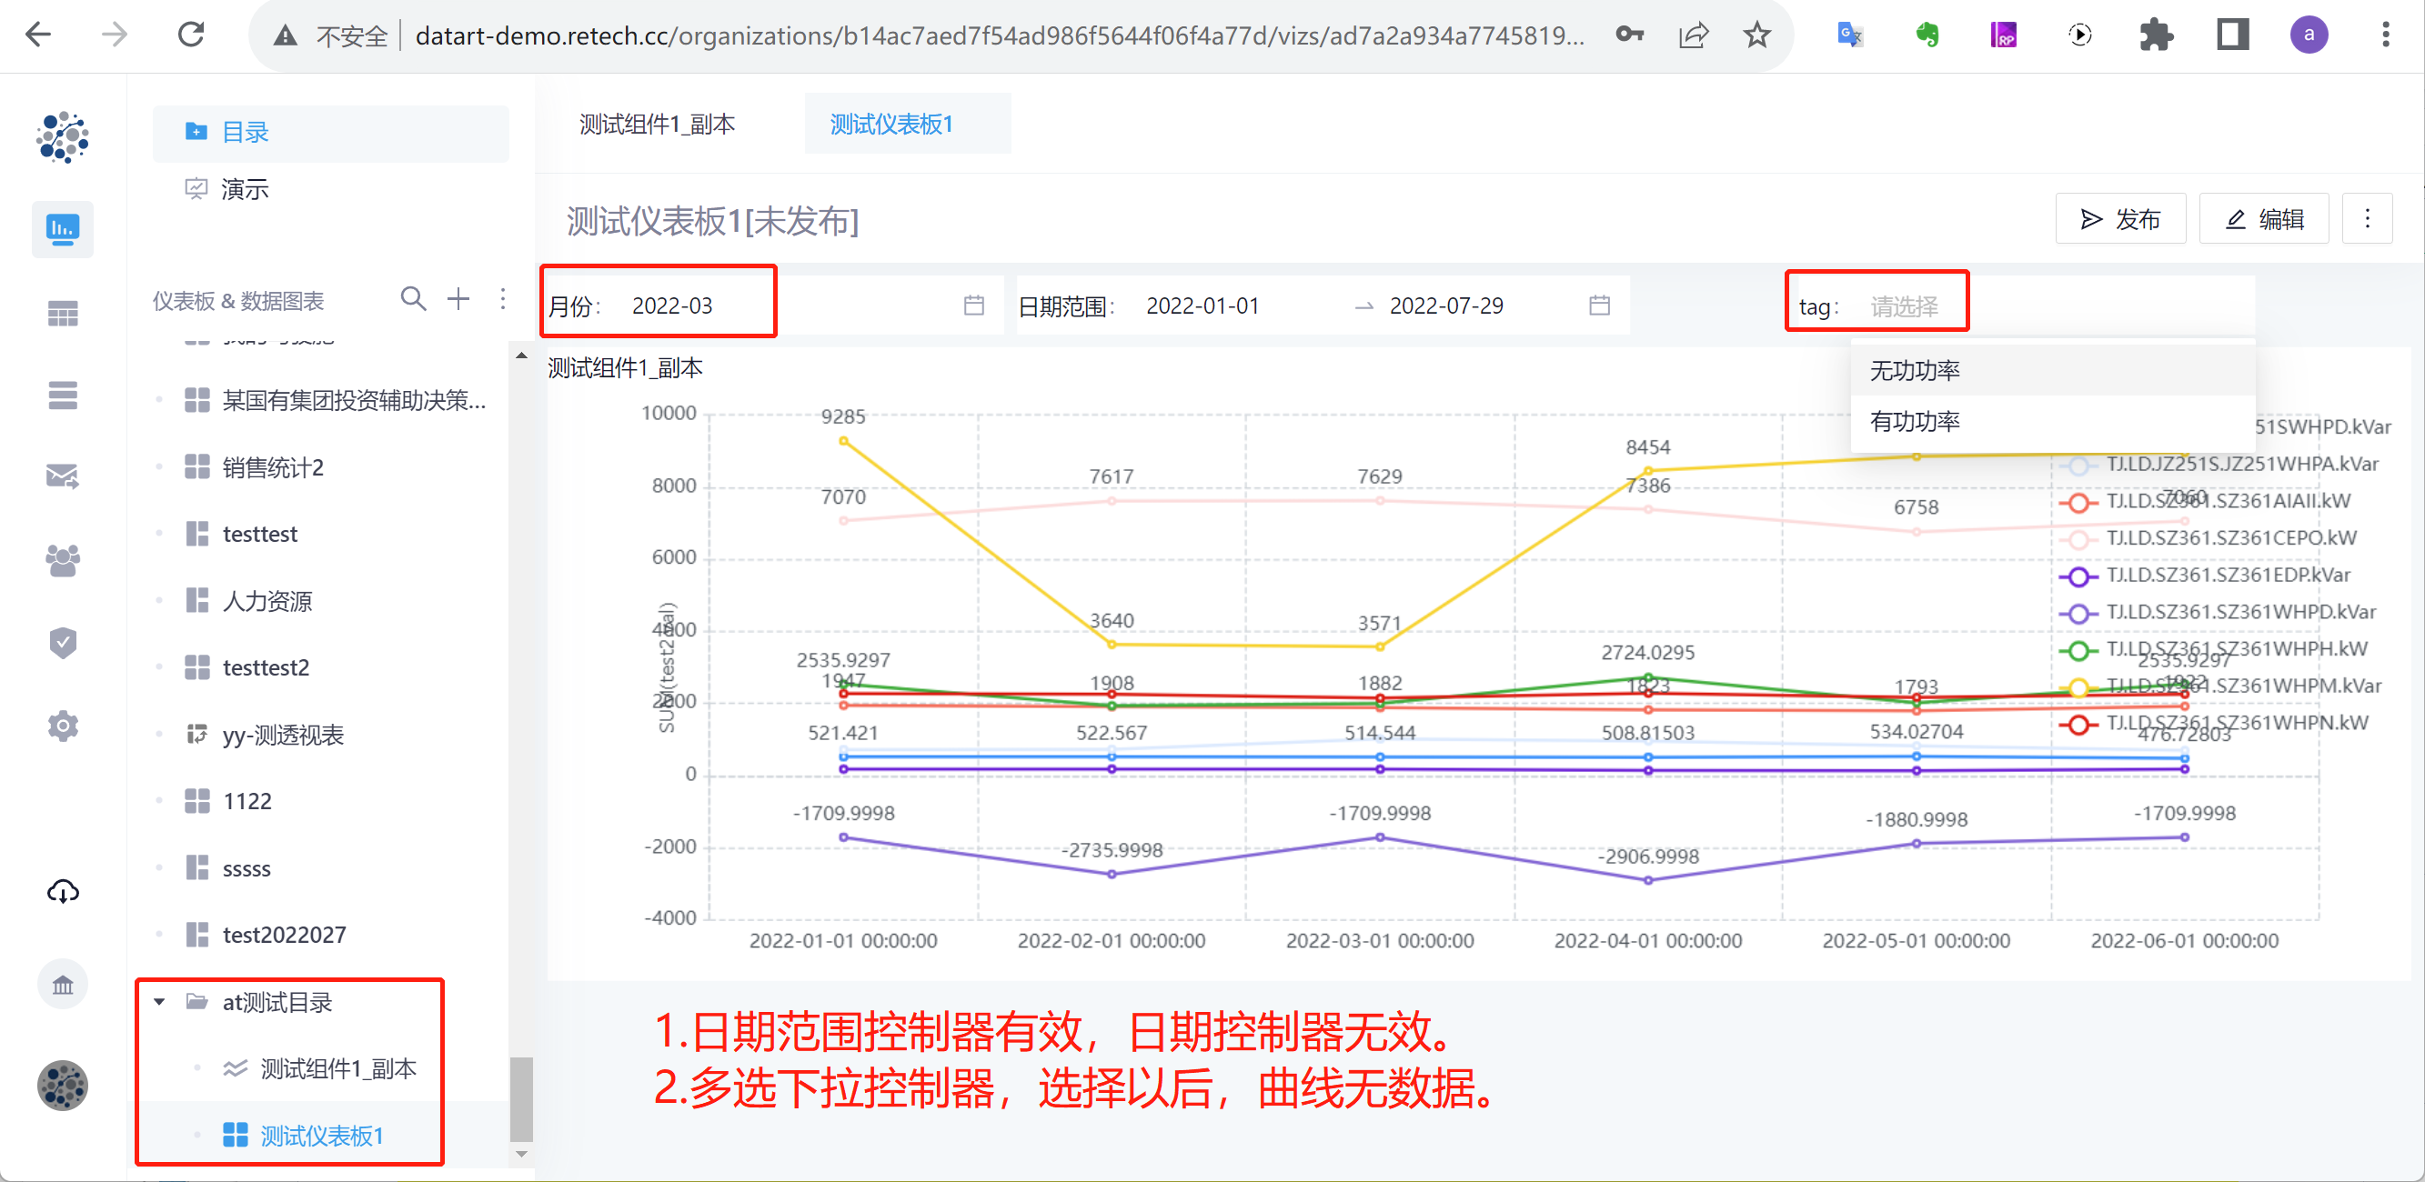Click the cloud download icon in sidebar
Viewport: 2425px width, 1182px height.
coord(62,891)
